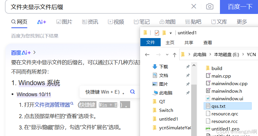Screen dimensions: 258x136
Task: Click the properties checkmark quick access icon
Action: 157,33
